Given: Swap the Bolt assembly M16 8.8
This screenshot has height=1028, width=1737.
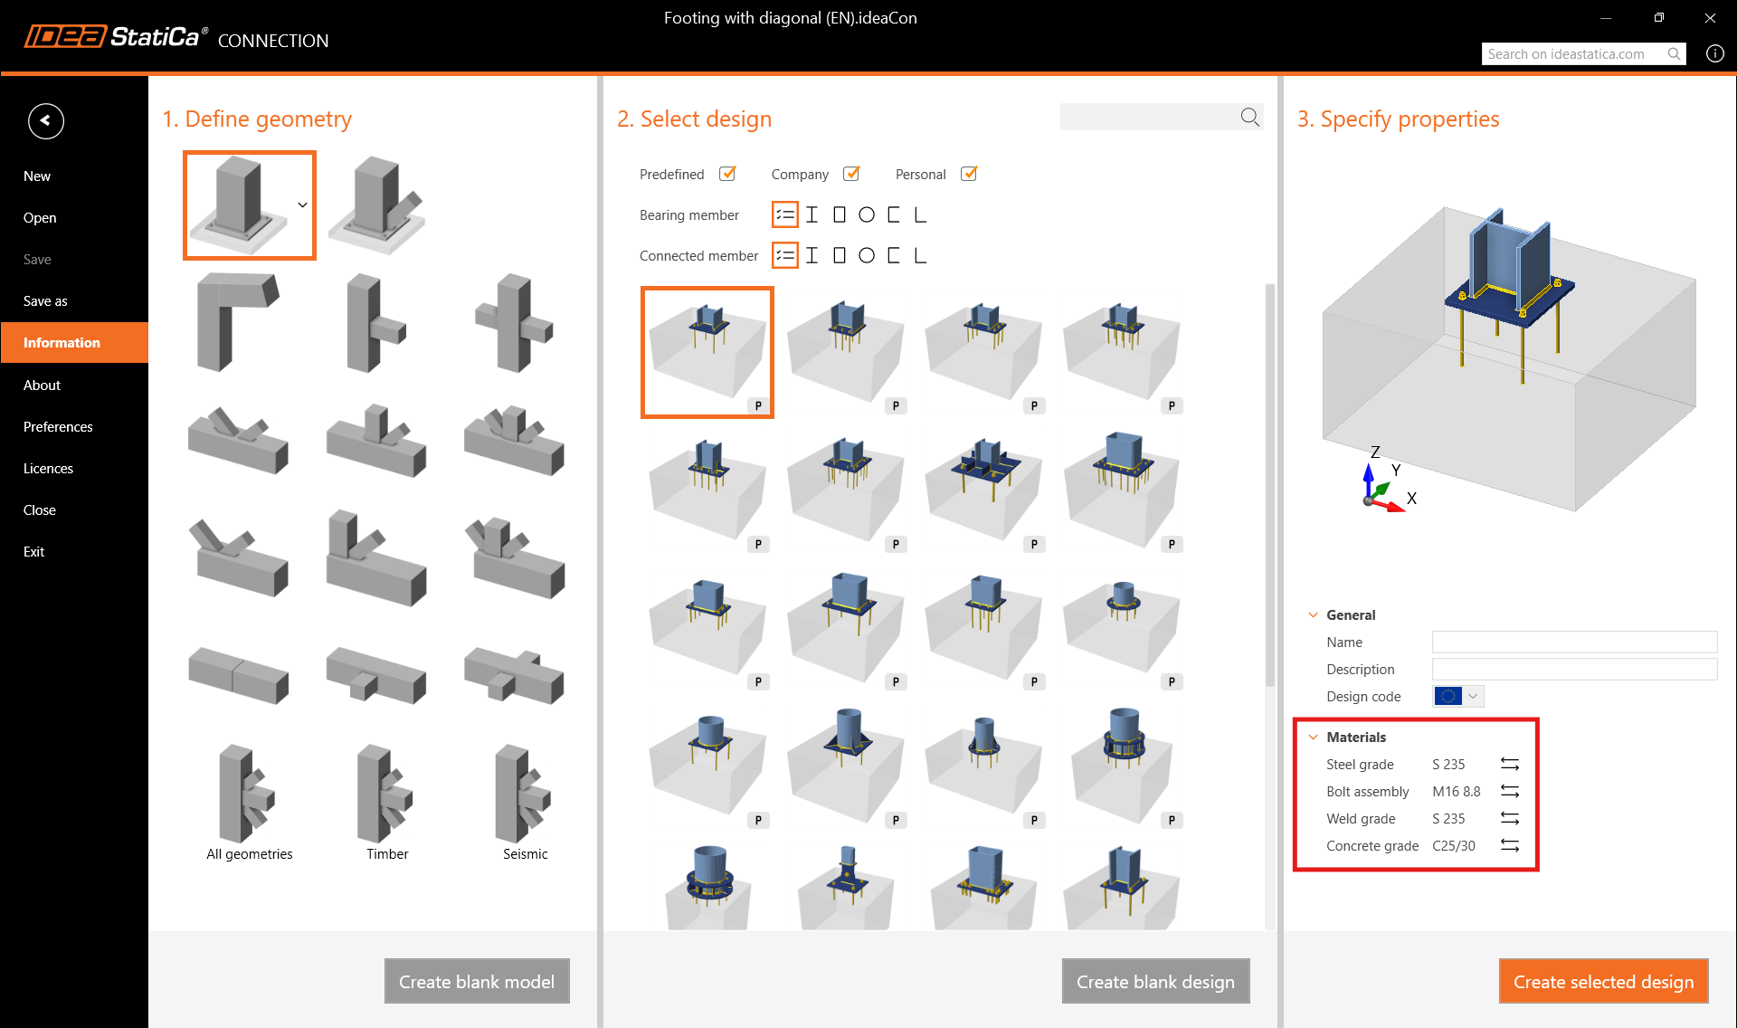Looking at the screenshot, I should coord(1510,791).
